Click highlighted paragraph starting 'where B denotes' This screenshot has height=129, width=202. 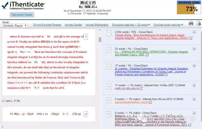point(48,62)
